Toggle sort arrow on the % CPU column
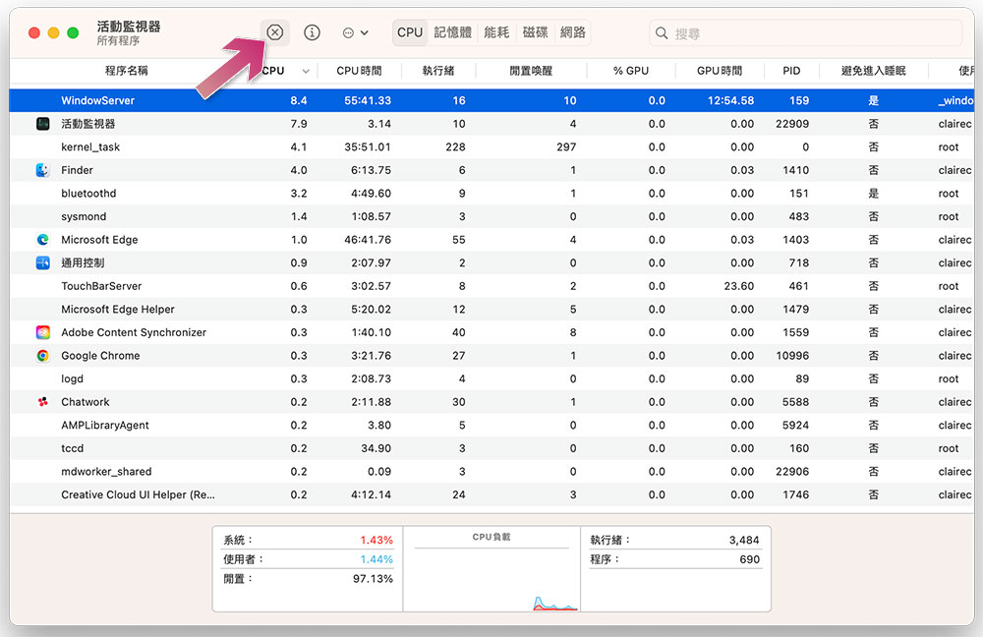The image size is (983, 637). [306, 71]
